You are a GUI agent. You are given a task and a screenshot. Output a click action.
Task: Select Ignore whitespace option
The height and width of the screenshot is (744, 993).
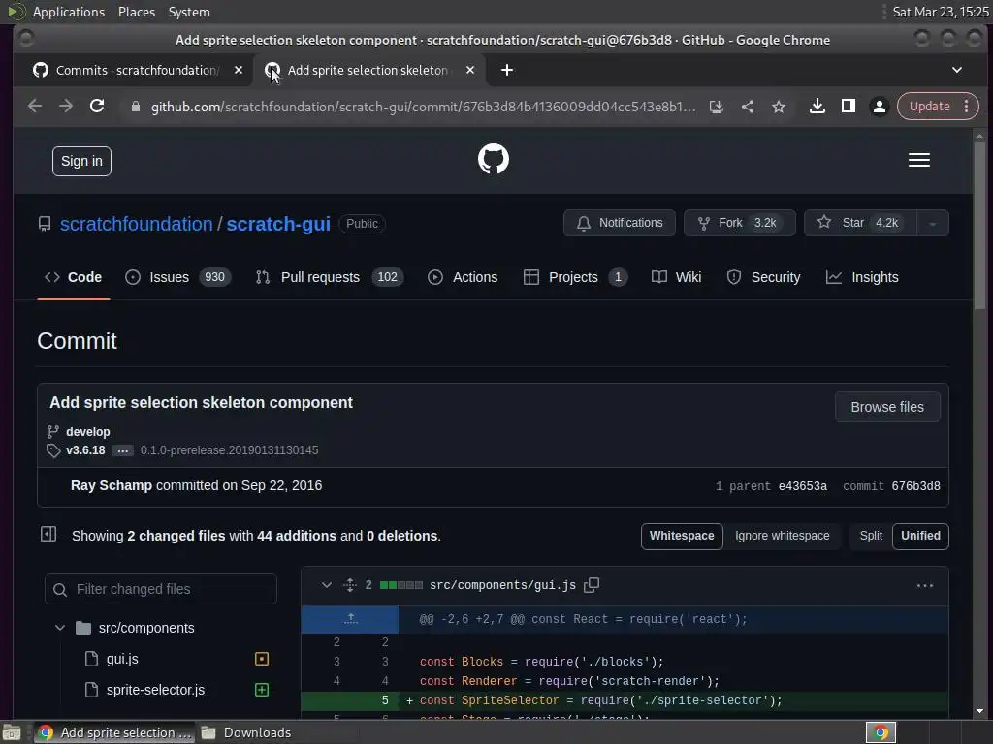(783, 536)
